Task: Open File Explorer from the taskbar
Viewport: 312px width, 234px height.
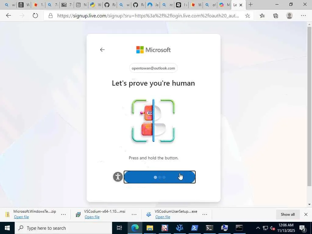Action: point(150,228)
